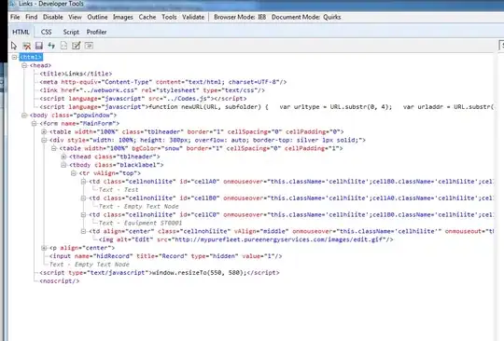This screenshot has height=341, width=504.
Task: Save HTML using the floppy disk icon
Action: (39, 46)
